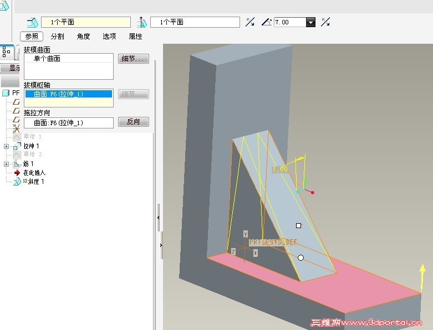Click the draft hinge 1个平面 field

pyautogui.click(x=86, y=22)
